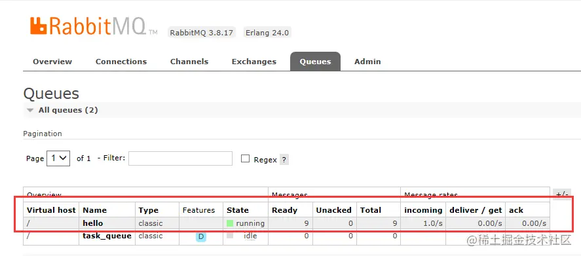The image size is (581, 256).
Task: Open the Page number dropdown
Action: click(58, 158)
